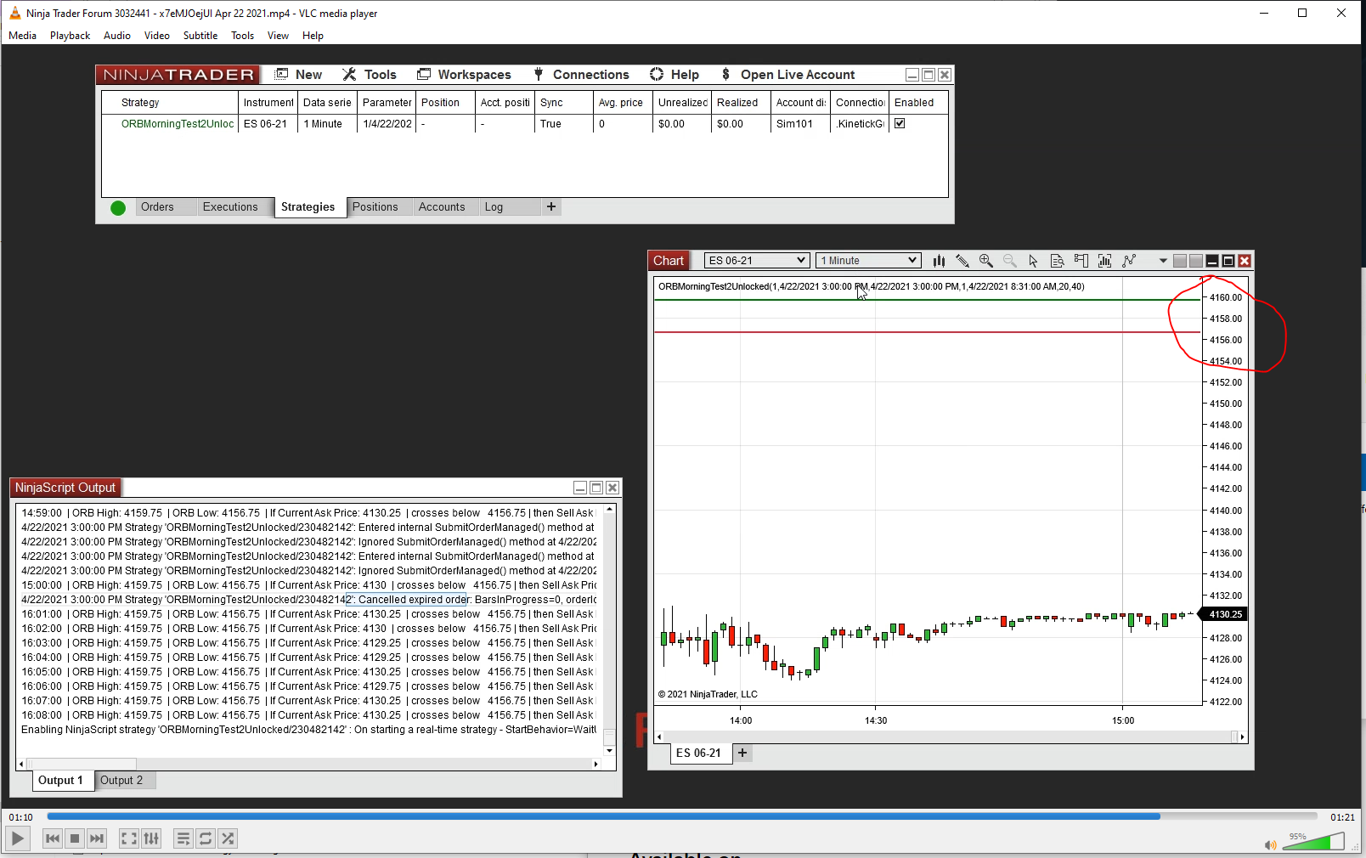1366x858 pixels.
Task: Toggle VLC loop mode
Action: (206, 838)
